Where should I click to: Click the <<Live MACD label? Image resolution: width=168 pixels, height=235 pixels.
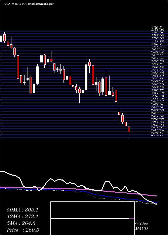pos(141,226)
